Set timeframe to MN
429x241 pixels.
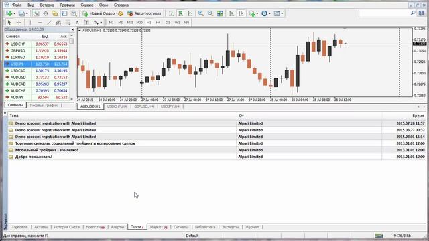[186, 22]
